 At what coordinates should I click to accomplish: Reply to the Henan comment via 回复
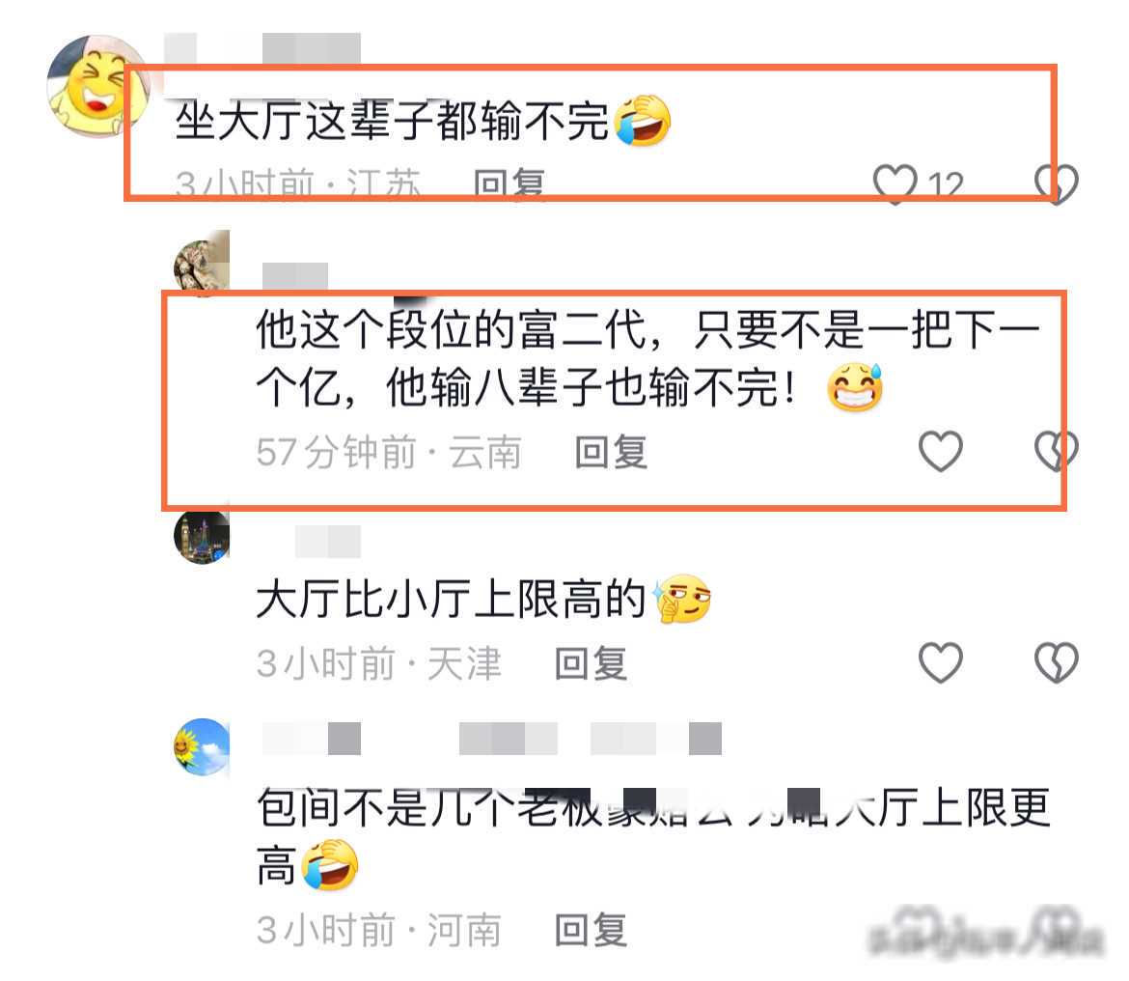592,930
